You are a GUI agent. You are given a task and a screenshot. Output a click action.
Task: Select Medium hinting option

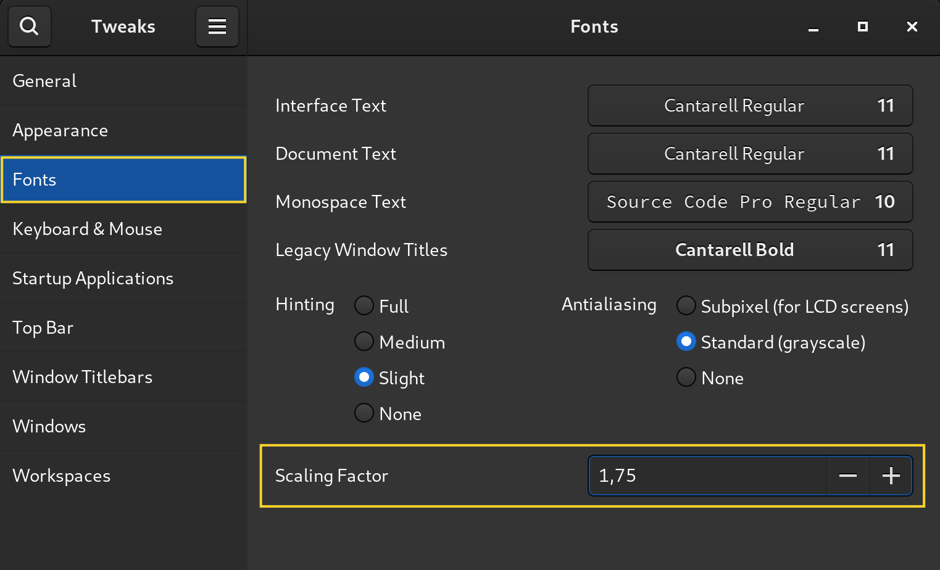[x=364, y=342]
